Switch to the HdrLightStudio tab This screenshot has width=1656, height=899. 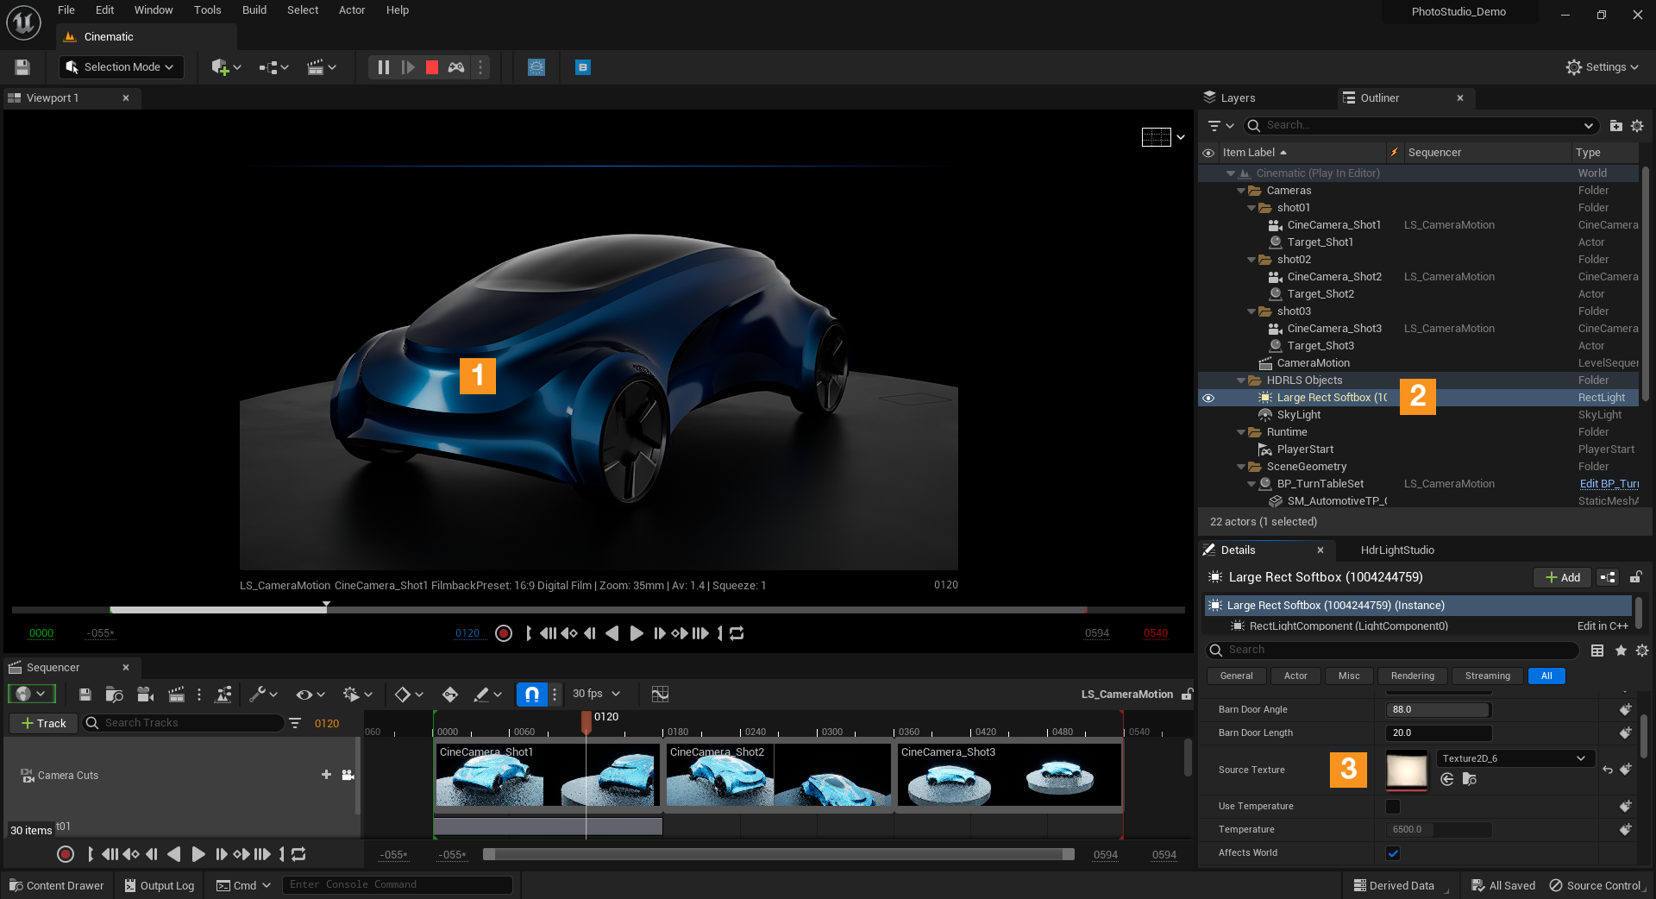click(x=1397, y=550)
